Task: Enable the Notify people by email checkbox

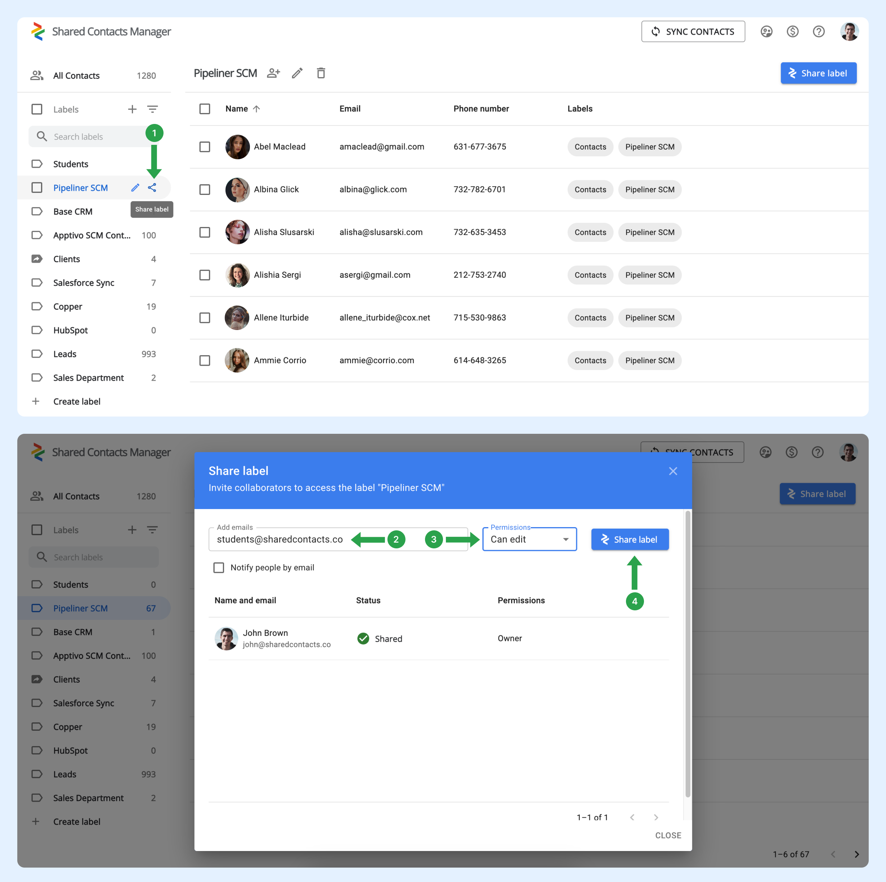Action: 219,567
